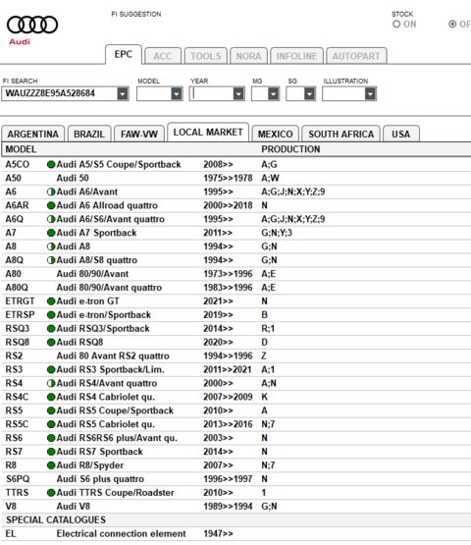
Task: Select "Audi 80 Avant RS2 quattro" row
Action: click(x=235, y=355)
